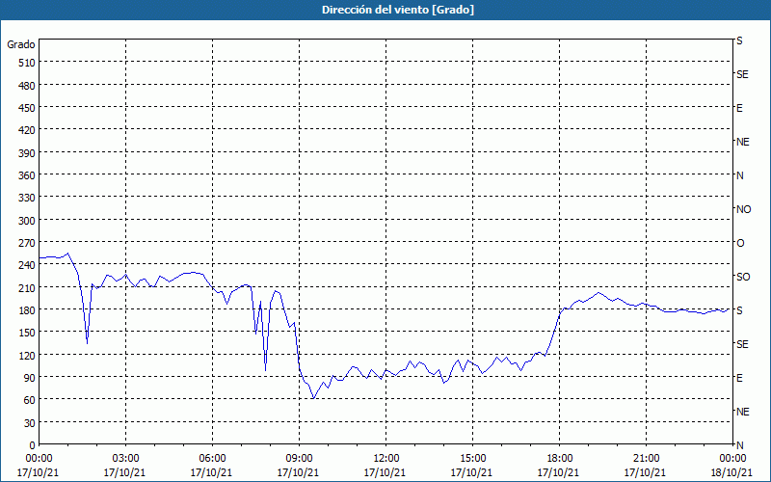This screenshot has height=482, width=771.
Task: Pick the 18:00 time label
Action: click(x=559, y=459)
